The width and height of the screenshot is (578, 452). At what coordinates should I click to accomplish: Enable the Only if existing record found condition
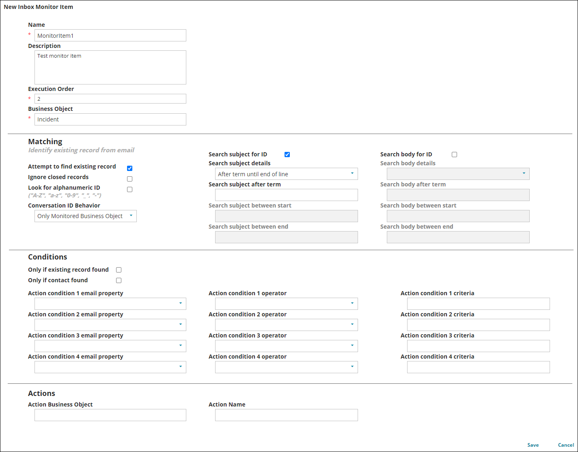(x=119, y=270)
